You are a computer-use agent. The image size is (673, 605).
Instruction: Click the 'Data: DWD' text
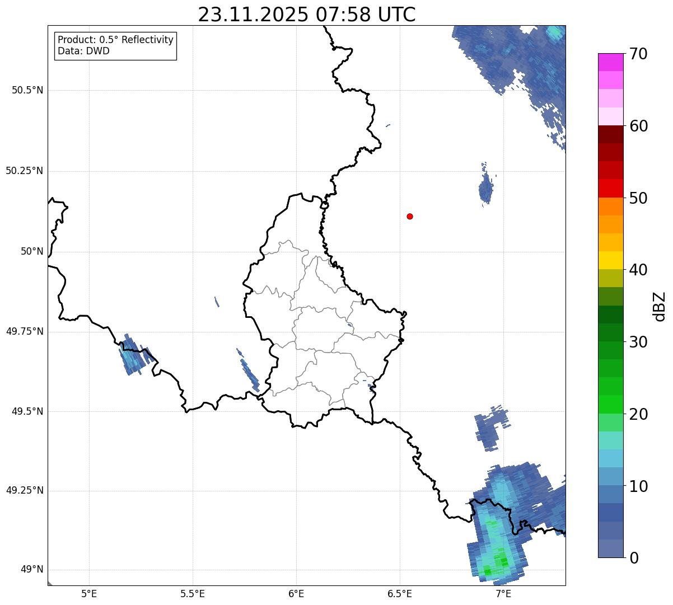83,51
